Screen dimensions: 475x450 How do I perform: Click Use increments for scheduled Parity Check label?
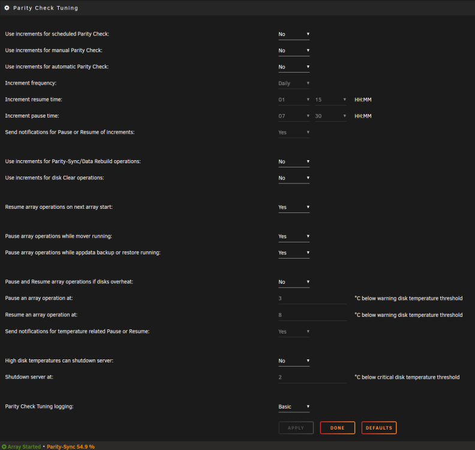[57, 34]
